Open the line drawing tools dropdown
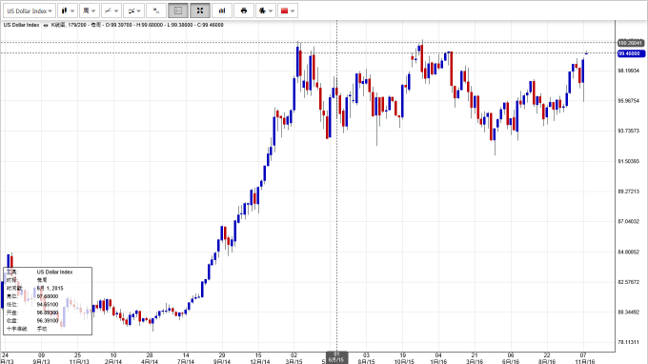The image size is (648, 364). [x=111, y=10]
